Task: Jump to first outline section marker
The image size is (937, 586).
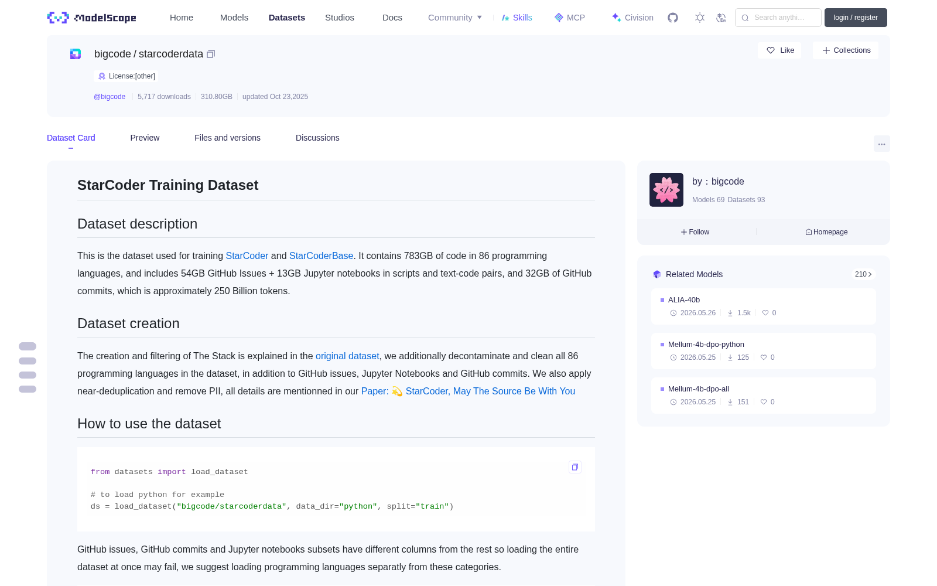Action: [x=28, y=346]
